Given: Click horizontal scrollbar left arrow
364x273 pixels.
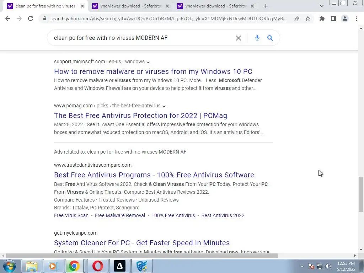Looking at the screenshot, I should point(2,256).
